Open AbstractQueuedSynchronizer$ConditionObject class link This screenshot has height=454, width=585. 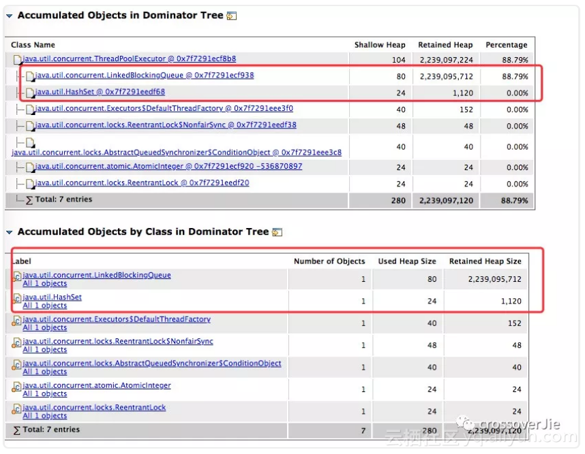pyautogui.click(x=152, y=363)
